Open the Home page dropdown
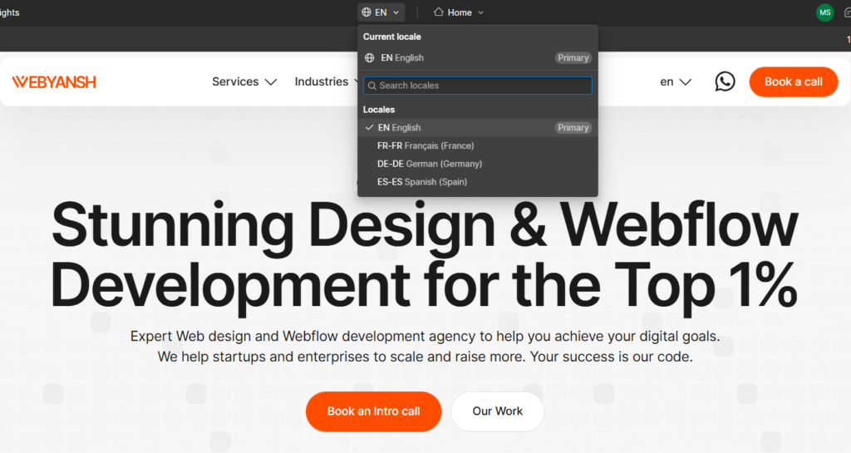Viewport: 851px width, 453px height. click(459, 12)
